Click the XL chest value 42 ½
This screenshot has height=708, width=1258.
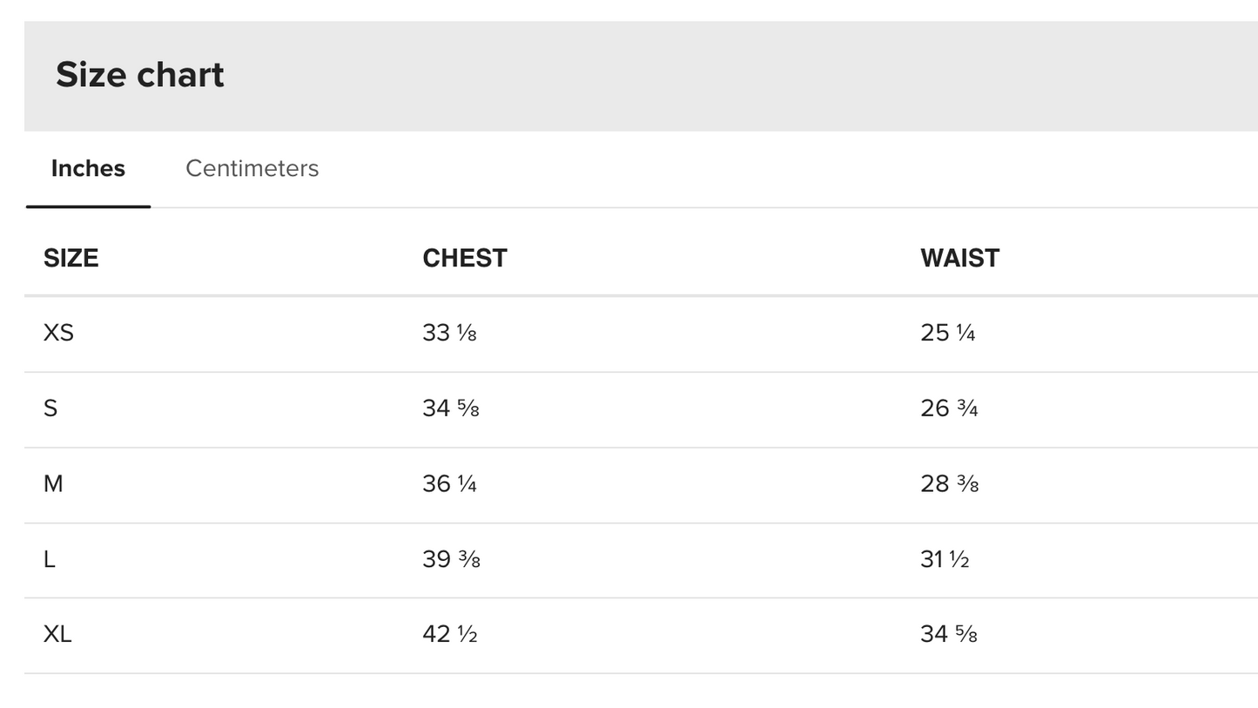point(450,634)
